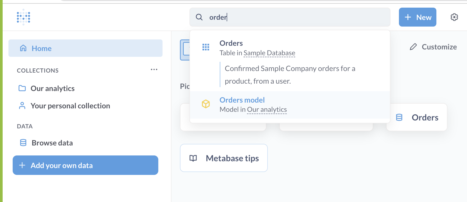Viewport: 467px width, 202px height.
Task: Select Home in the sidebar
Action: point(41,48)
